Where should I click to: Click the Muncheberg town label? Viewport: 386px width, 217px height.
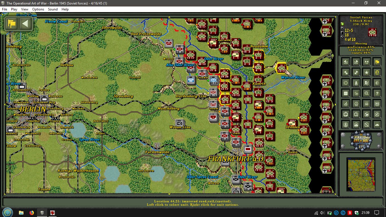(168, 108)
